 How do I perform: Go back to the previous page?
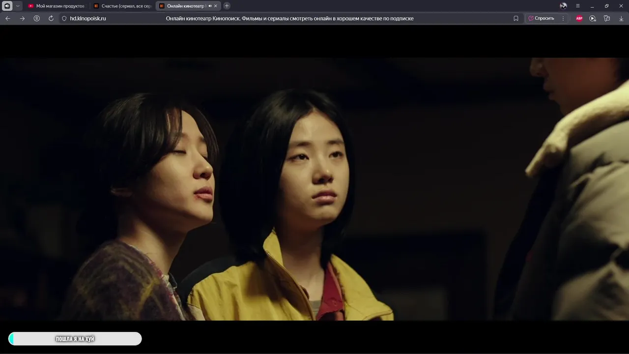pyautogui.click(x=8, y=18)
